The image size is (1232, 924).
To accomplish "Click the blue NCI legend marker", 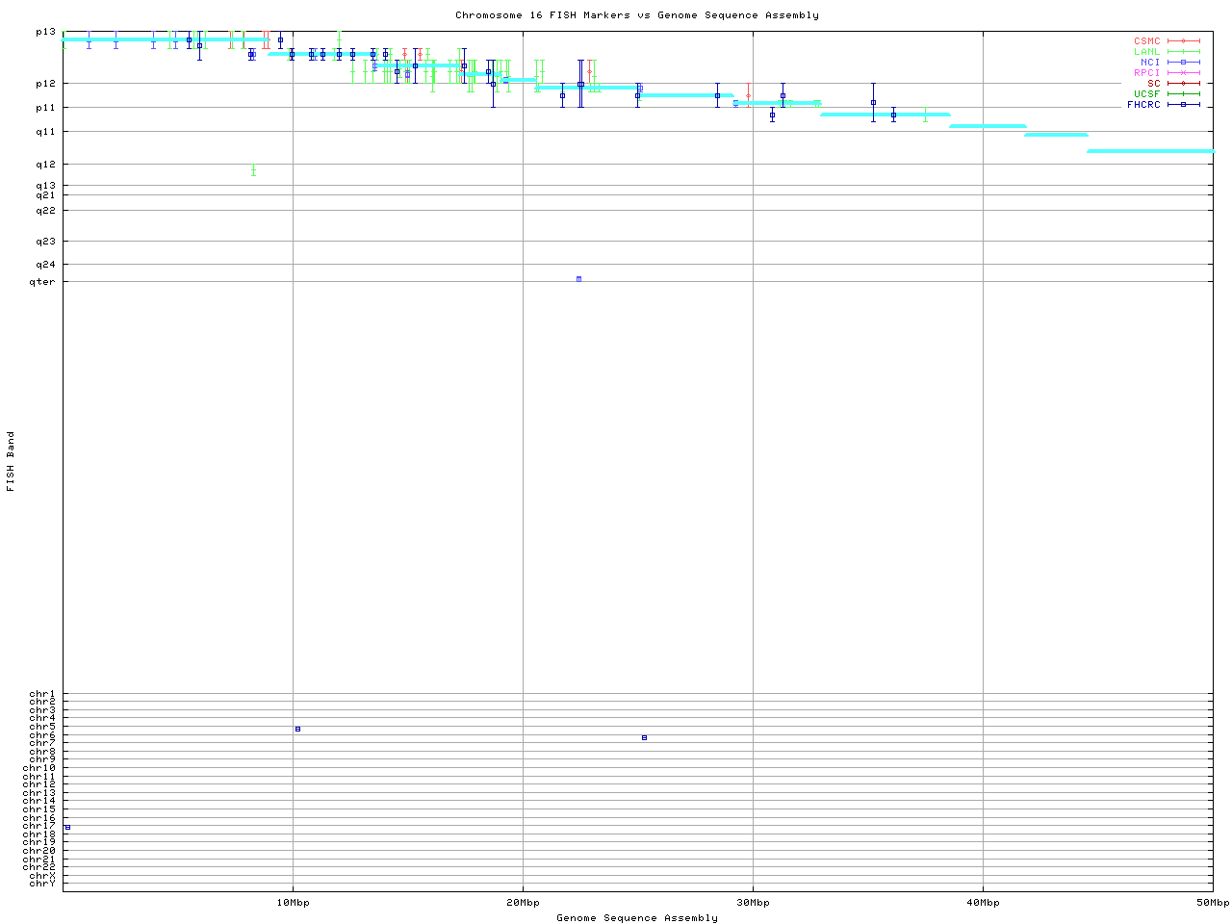I will pos(1183,62).
